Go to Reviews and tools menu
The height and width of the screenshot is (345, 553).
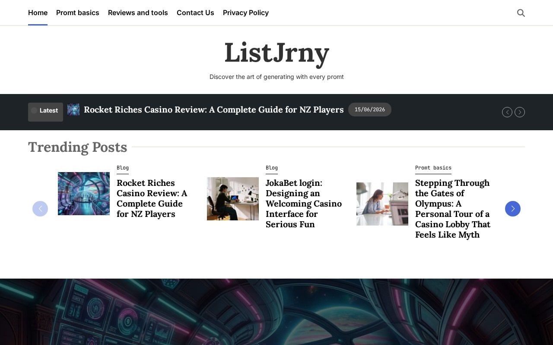click(138, 13)
